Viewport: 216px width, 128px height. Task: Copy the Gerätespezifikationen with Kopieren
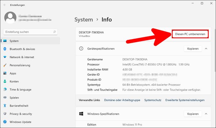[193, 49]
